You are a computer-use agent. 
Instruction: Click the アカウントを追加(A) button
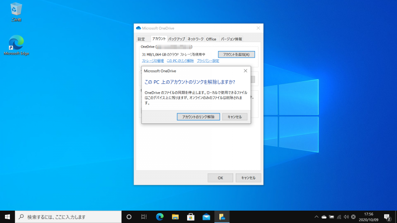(237, 55)
